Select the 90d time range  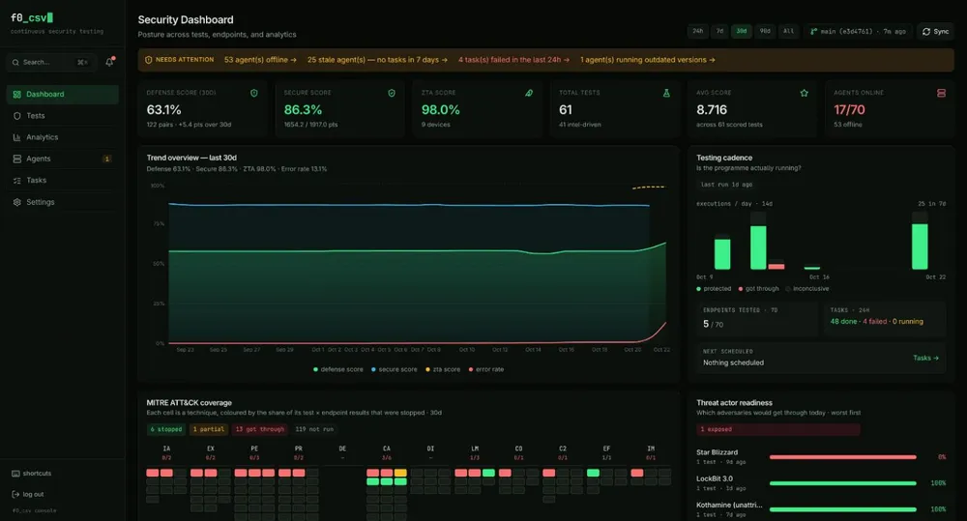pyautogui.click(x=765, y=32)
